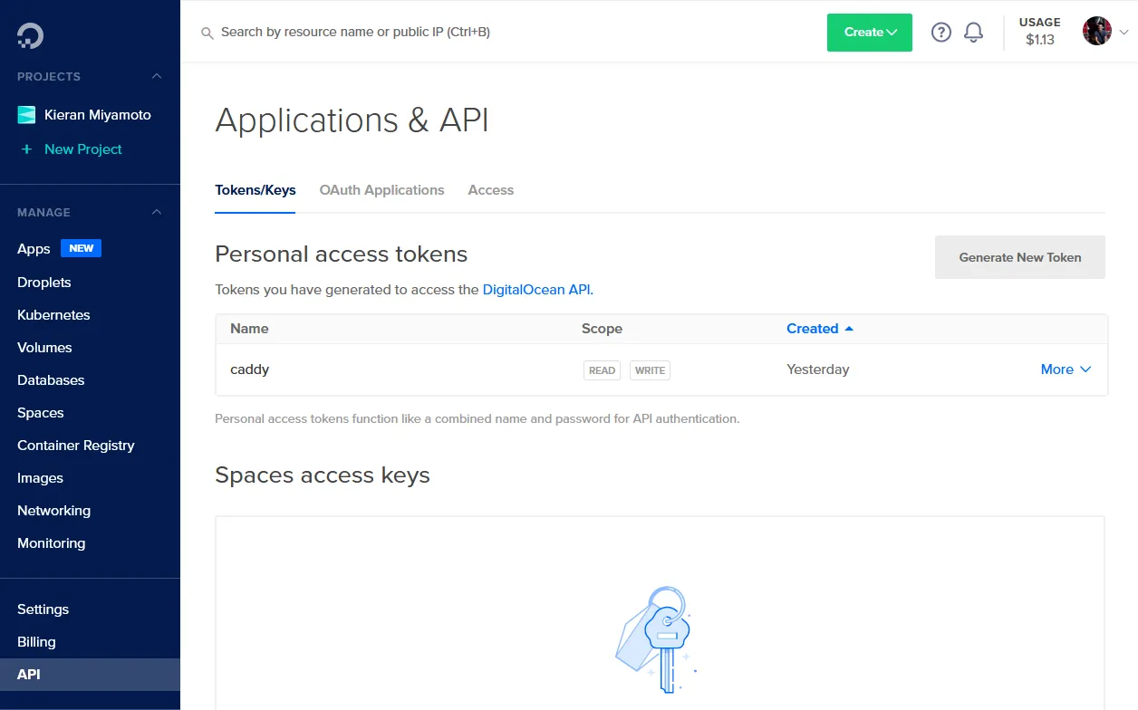Collapse the MANAGE section
This screenshot has height=710, width=1138.
[156, 212]
